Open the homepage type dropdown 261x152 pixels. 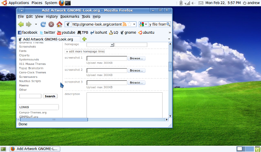pos(100,45)
